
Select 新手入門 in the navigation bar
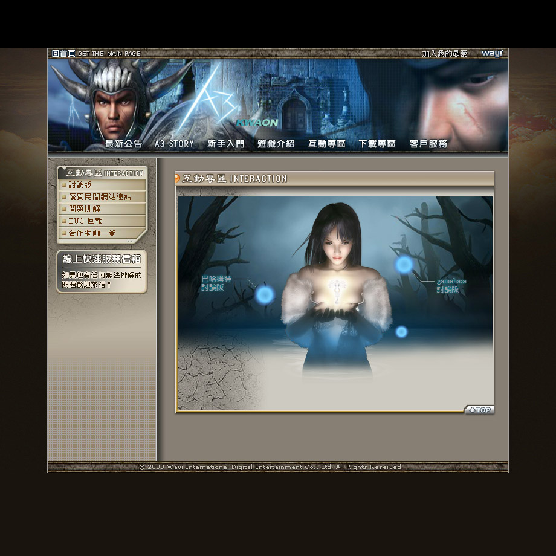point(226,144)
